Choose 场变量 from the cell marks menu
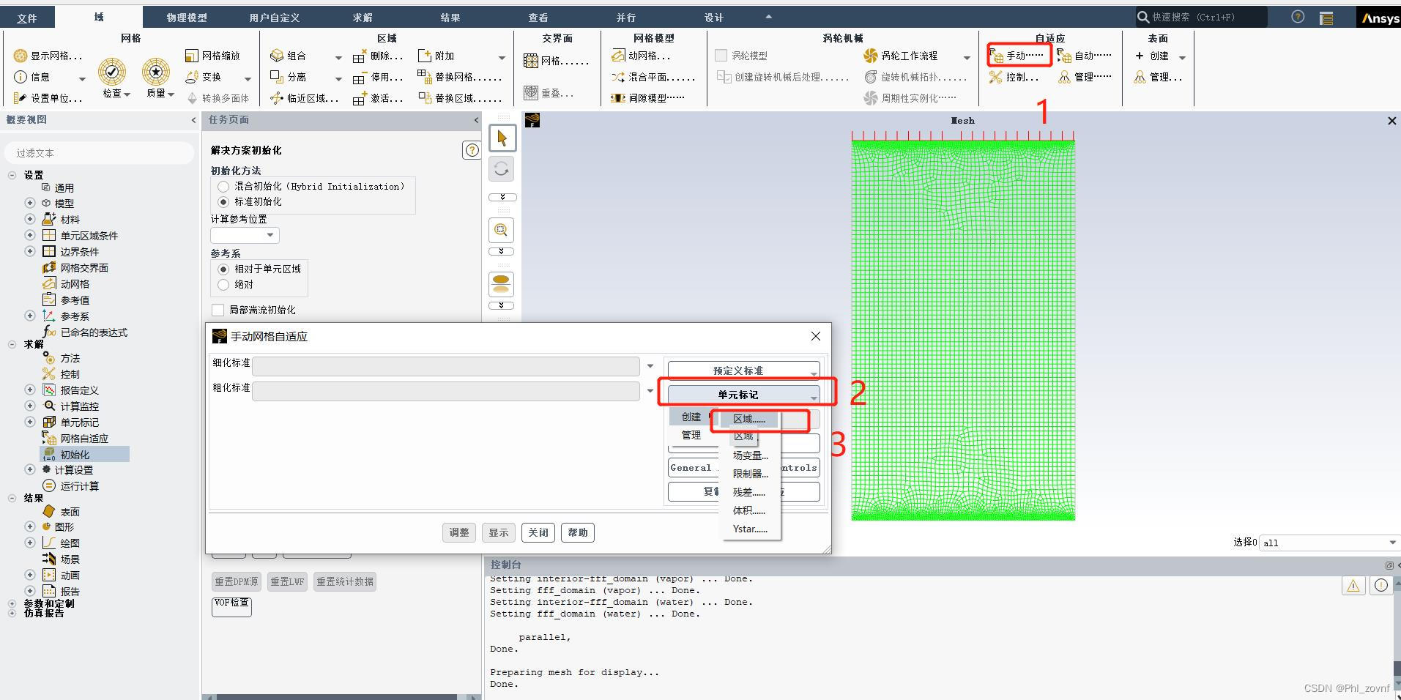Image resolution: width=1401 pixels, height=700 pixels. pos(748,455)
